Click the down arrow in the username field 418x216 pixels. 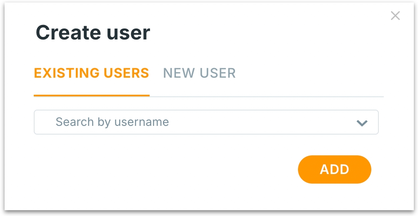click(362, 123)
